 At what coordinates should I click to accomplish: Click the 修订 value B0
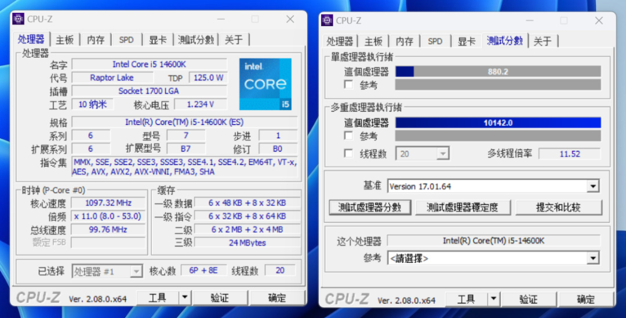[278, 149]
